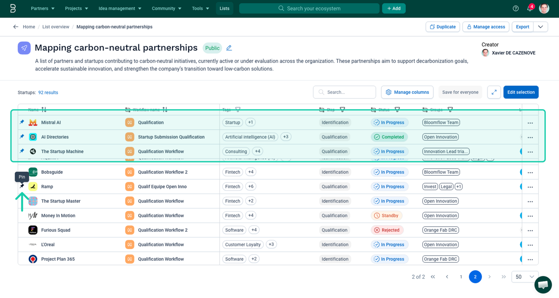Open the Export options chevron
Viewport: 559px width, 298px height.
tap(540, 27)
